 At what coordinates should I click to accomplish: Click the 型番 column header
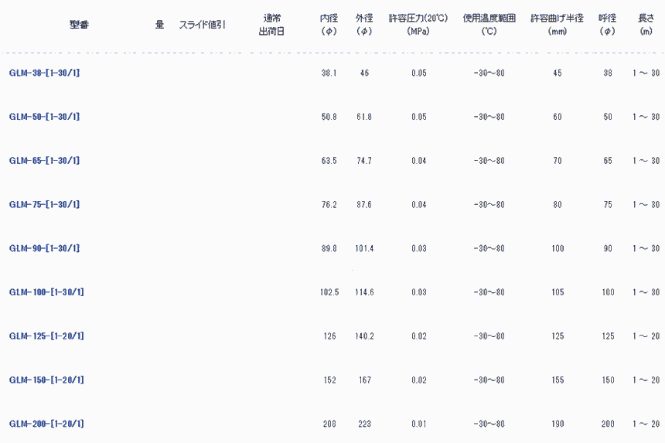(80, 25)
